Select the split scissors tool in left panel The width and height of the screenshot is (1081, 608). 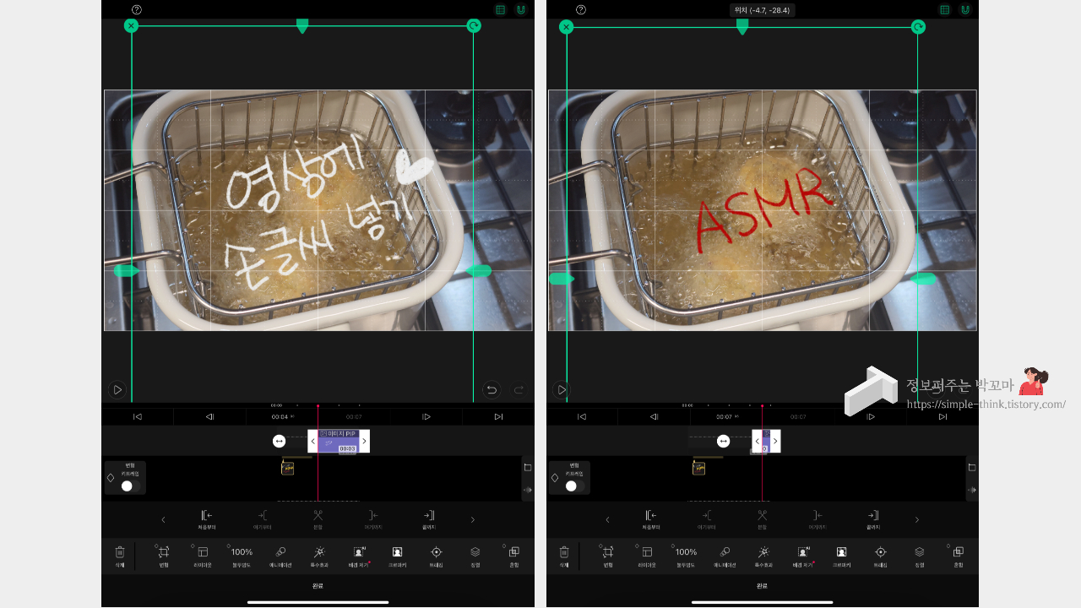click(318, 518)
